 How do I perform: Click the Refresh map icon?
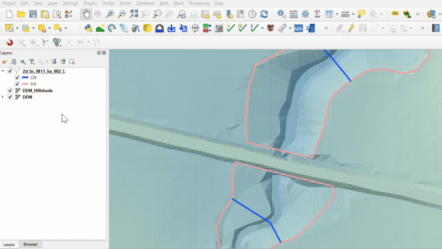coord(264,14)
